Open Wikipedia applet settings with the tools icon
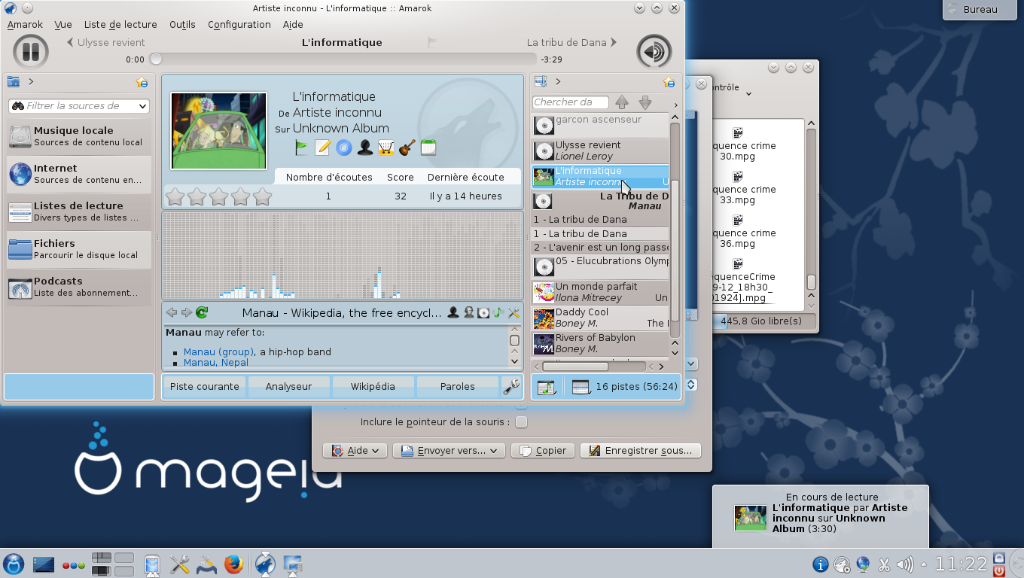Screen dimensions: 1024x578 514,312
